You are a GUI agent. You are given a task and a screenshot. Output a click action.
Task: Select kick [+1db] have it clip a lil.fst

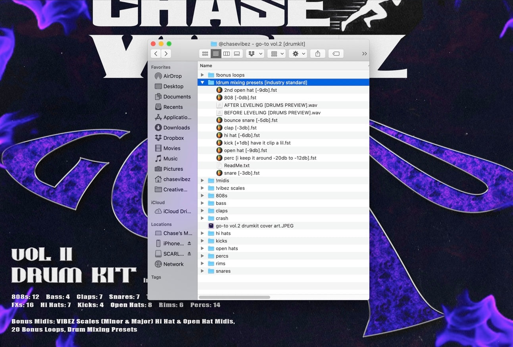[283, 143]
